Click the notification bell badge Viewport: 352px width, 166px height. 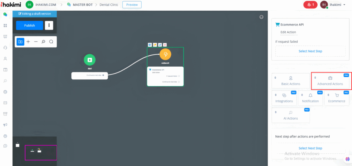(310, 5)
